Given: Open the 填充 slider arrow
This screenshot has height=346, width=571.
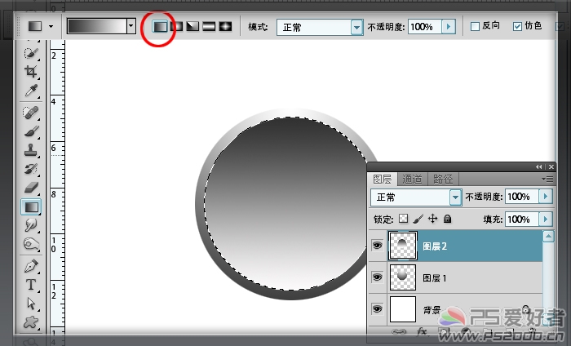Looking at the screenshot, I should 546,220.
